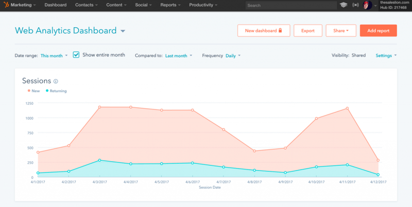Toggle the New series legend dot
Viewport: 412px width, 207px height.
pos(29,91)
